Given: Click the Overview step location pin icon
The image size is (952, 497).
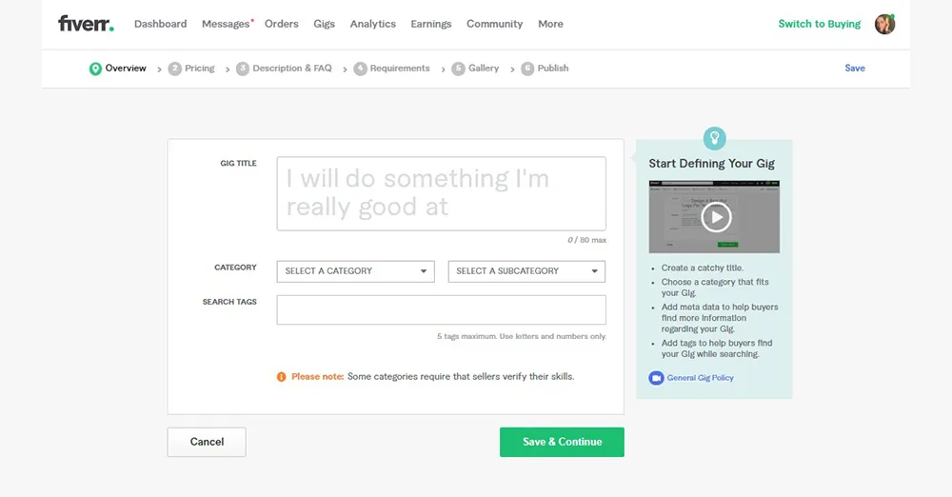Looking at the screenshot, I should [x=95, y=69].
